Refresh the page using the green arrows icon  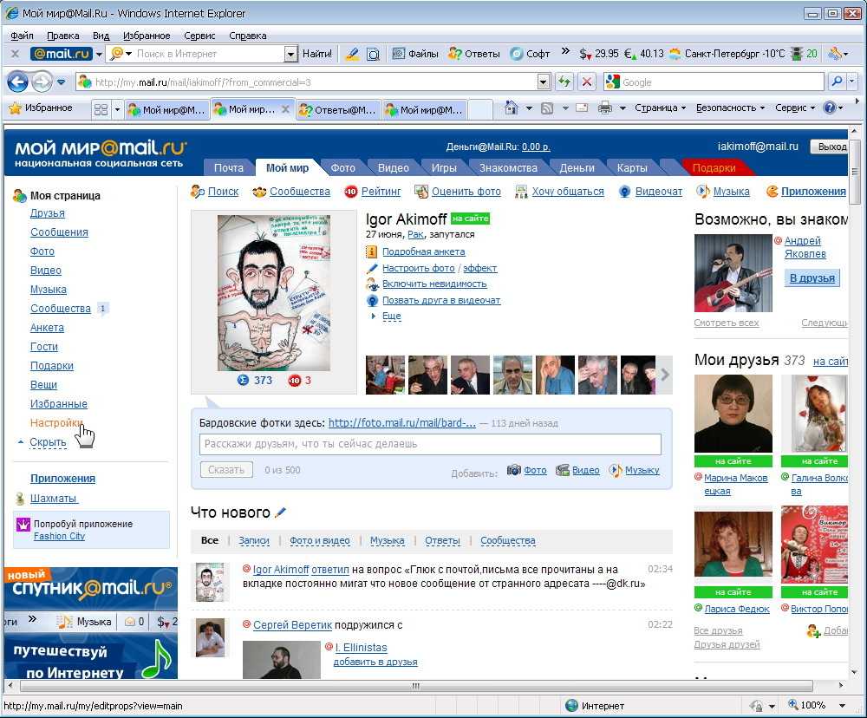(x=564, y=82)
